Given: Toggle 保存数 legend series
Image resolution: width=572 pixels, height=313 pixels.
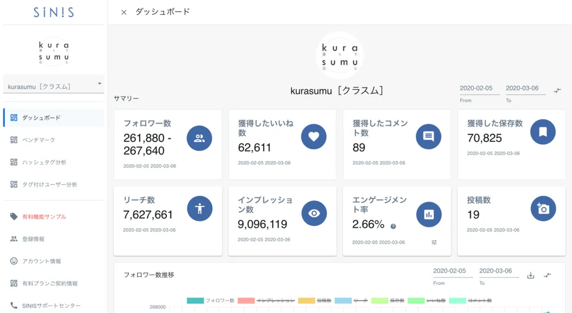Looking at the screenshot, I should tap(388, 300).
